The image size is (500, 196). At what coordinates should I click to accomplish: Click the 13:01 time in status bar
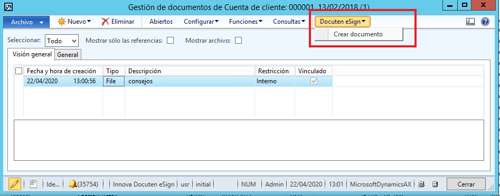[x=336, y=184]
